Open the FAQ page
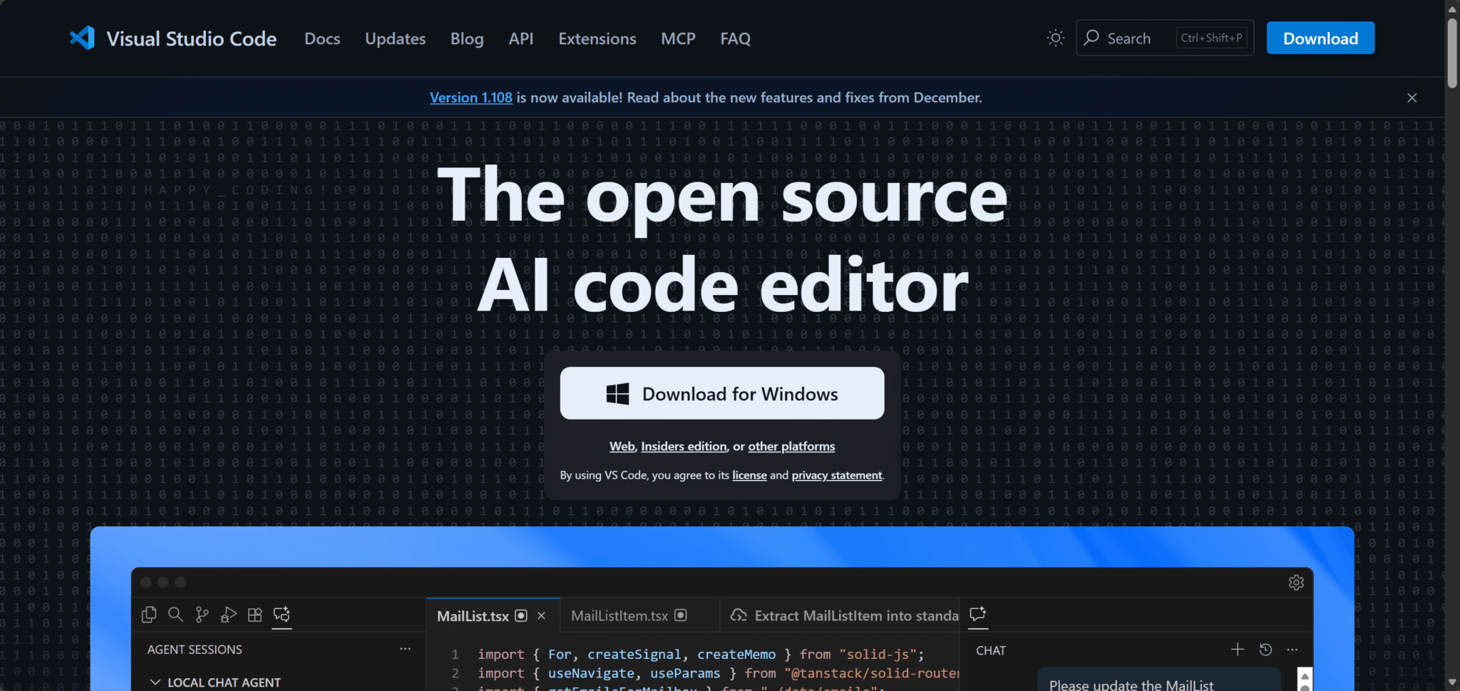 (736, 38)
